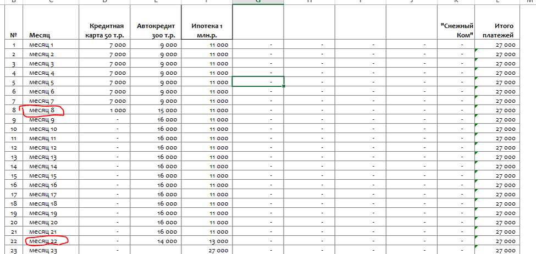Select the "7 000" cell in месяц 7 row
This screenshot has height=254, width=536.
[x=104, y=101]
